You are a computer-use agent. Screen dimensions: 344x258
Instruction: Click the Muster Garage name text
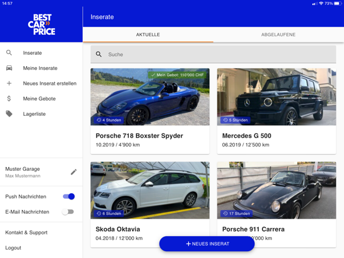22,169
